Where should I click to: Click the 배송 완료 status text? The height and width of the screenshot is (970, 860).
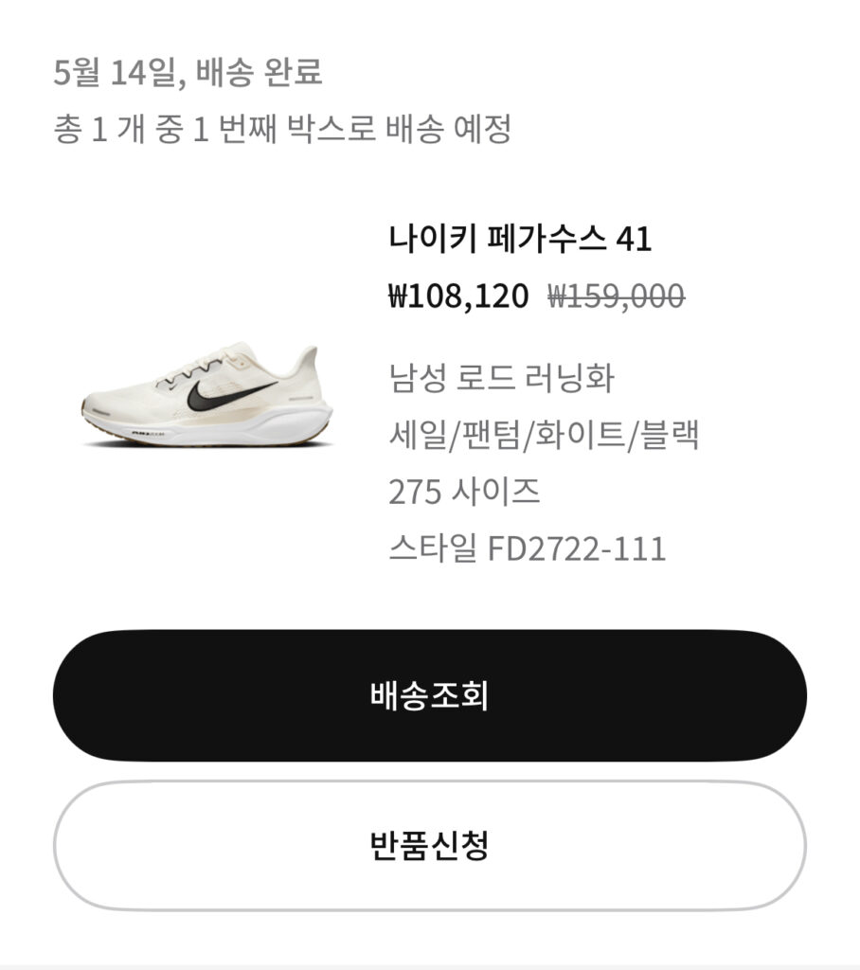click(260, 72)
